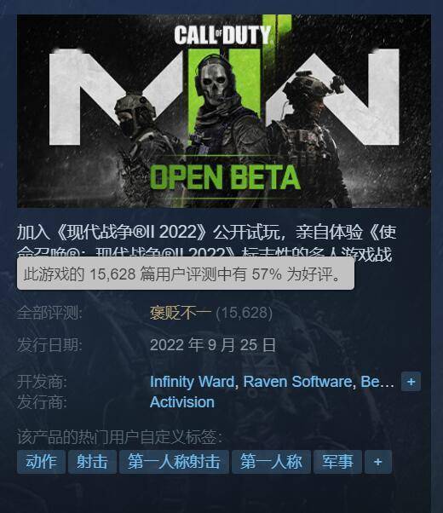Click the 57% positive review tooltip

(186, 274)
